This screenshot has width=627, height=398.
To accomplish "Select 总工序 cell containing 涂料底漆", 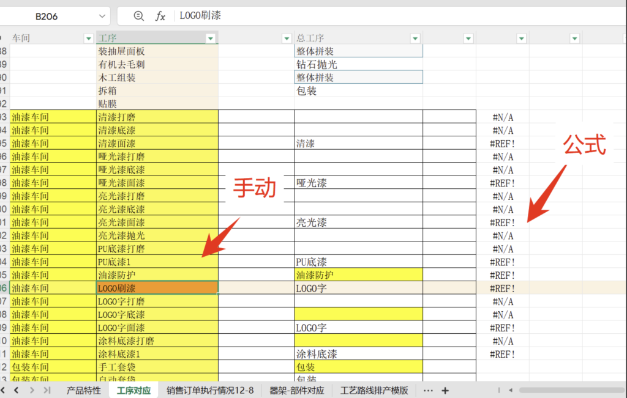I will [x=358, y=354].
